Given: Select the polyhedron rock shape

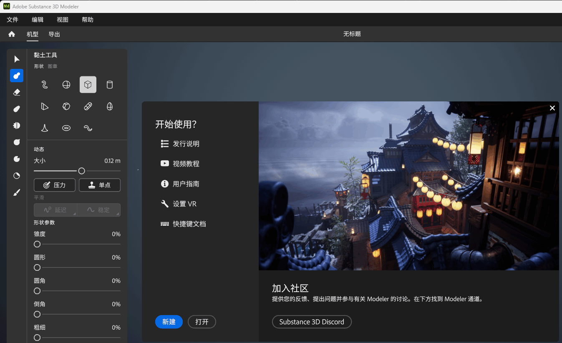Looking at the screenshot, I should pyautogui.click(x=66, y=106).
